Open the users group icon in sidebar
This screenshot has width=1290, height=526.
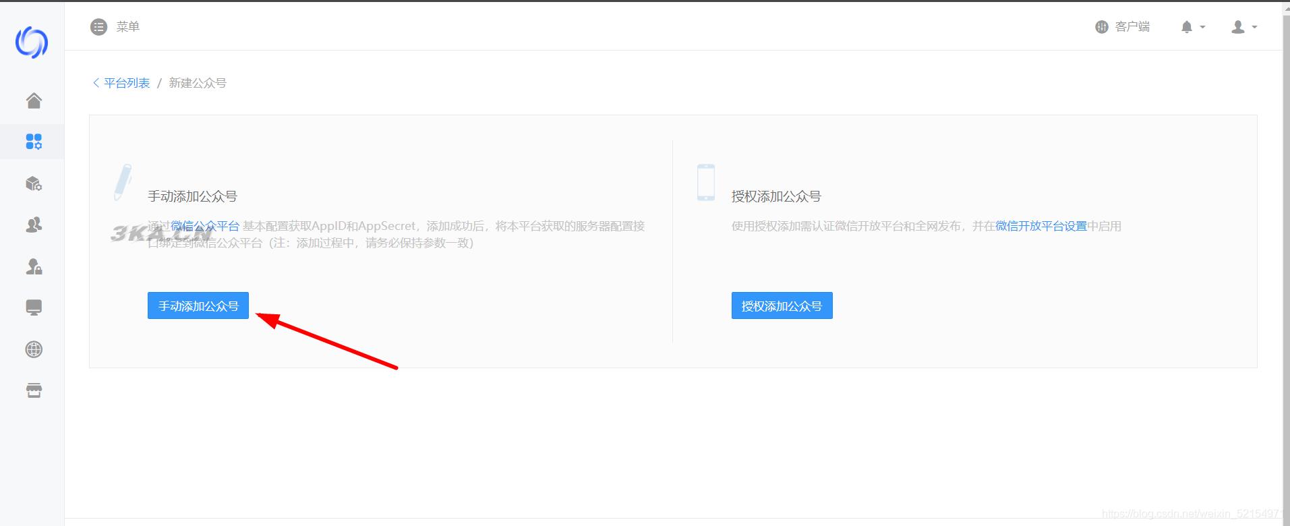[34, 225]
